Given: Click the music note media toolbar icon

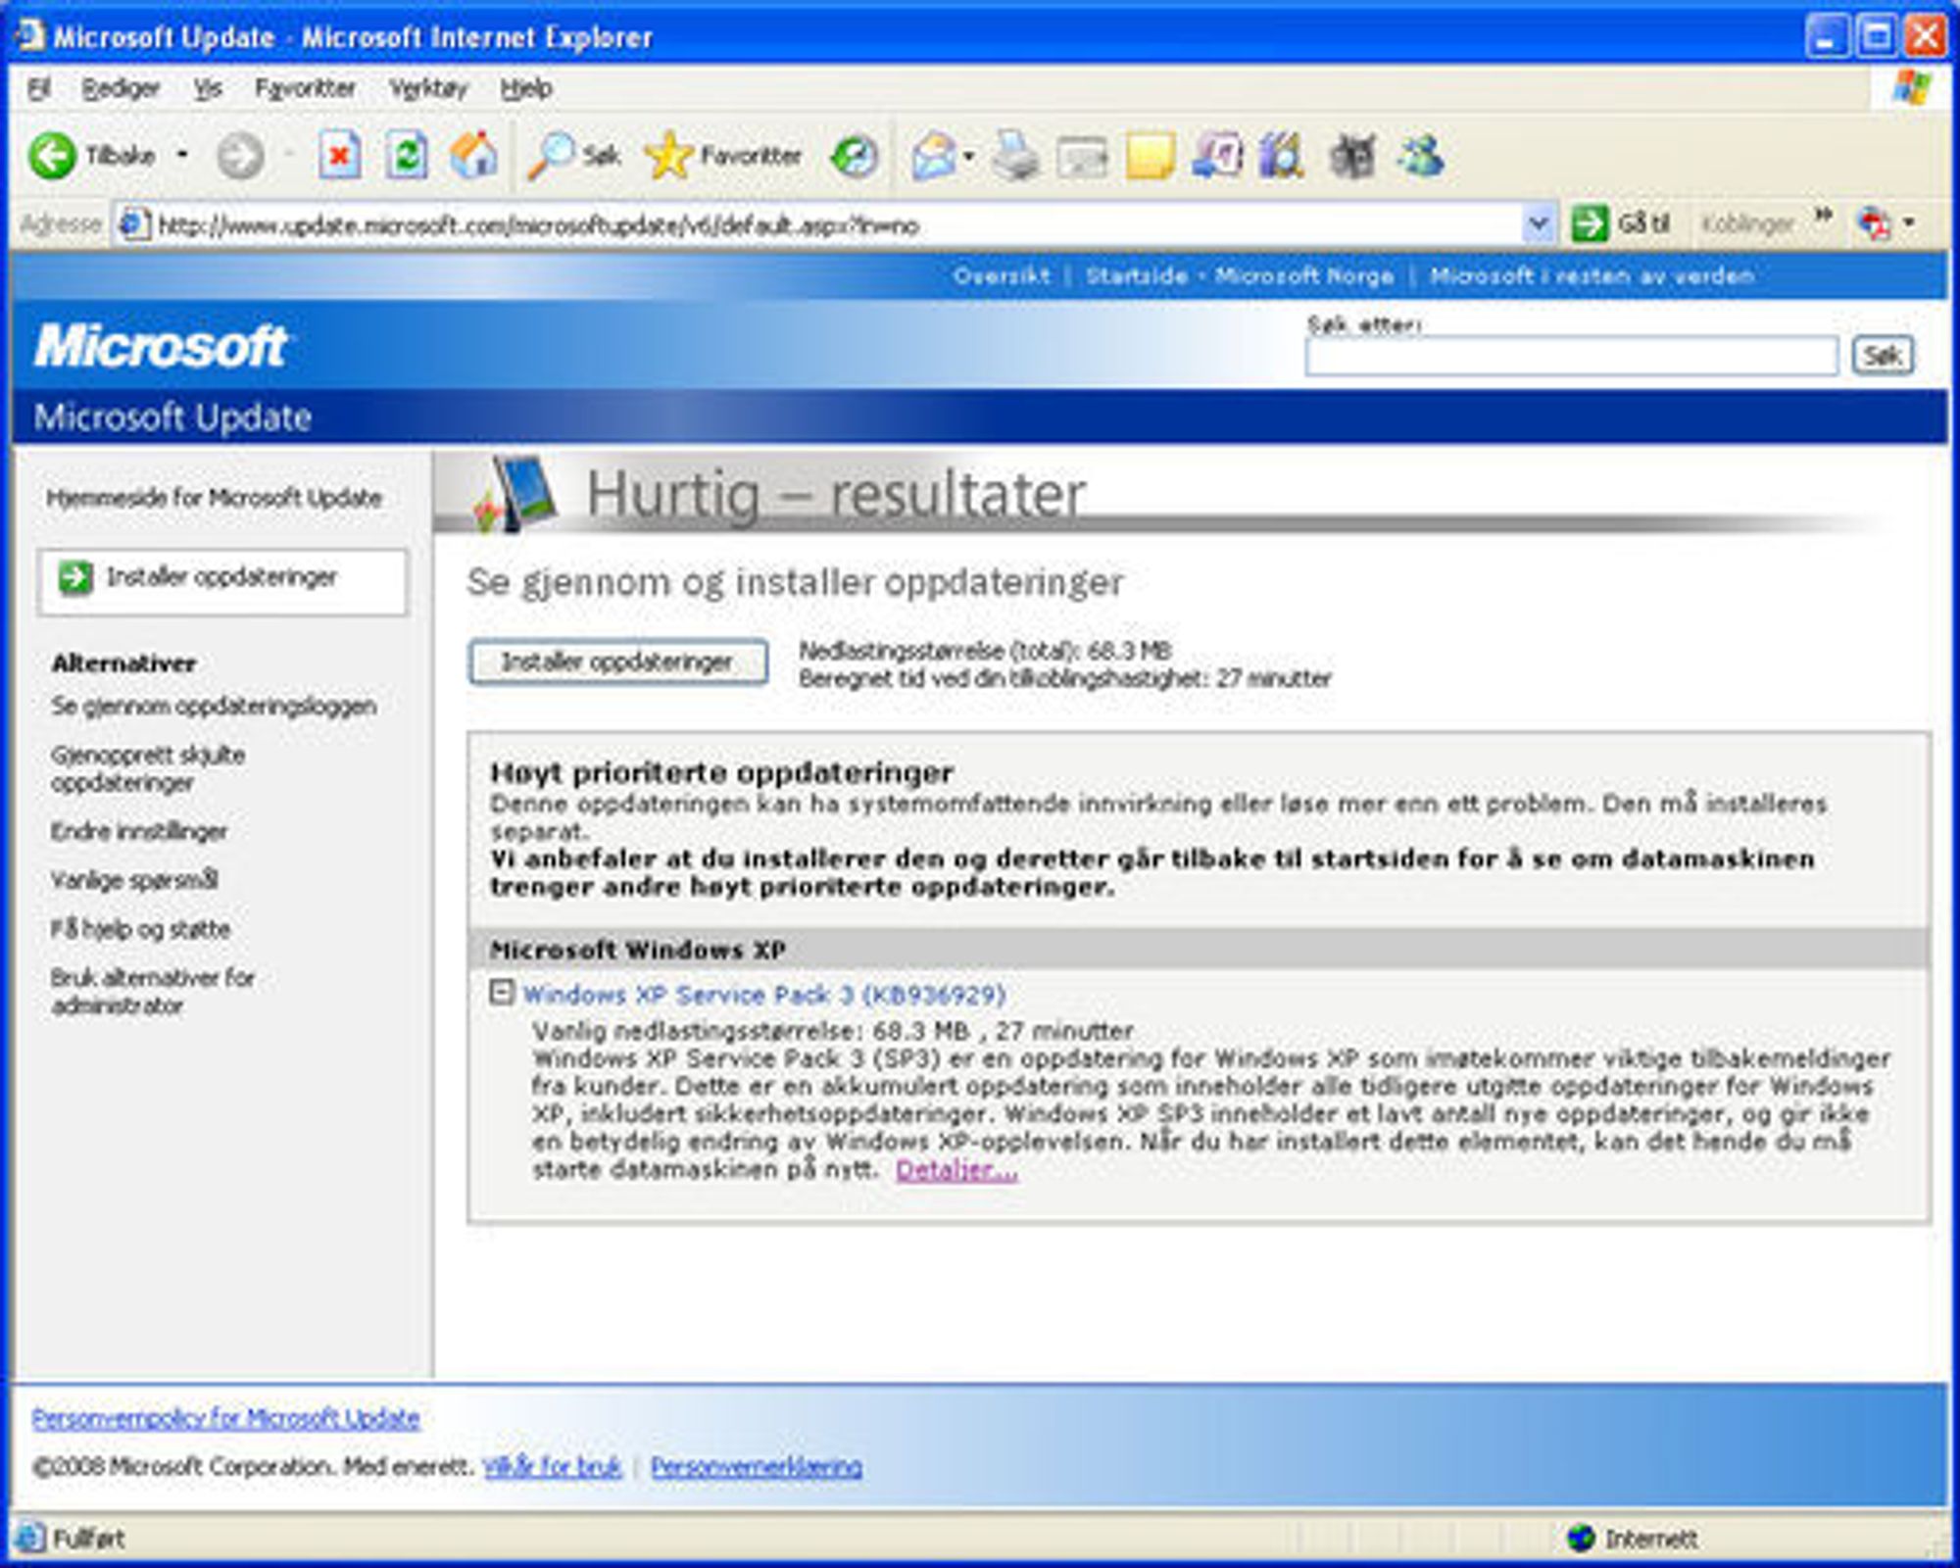Looking at the screenshot, I should pyautogui.click(x=1217, y=156).
